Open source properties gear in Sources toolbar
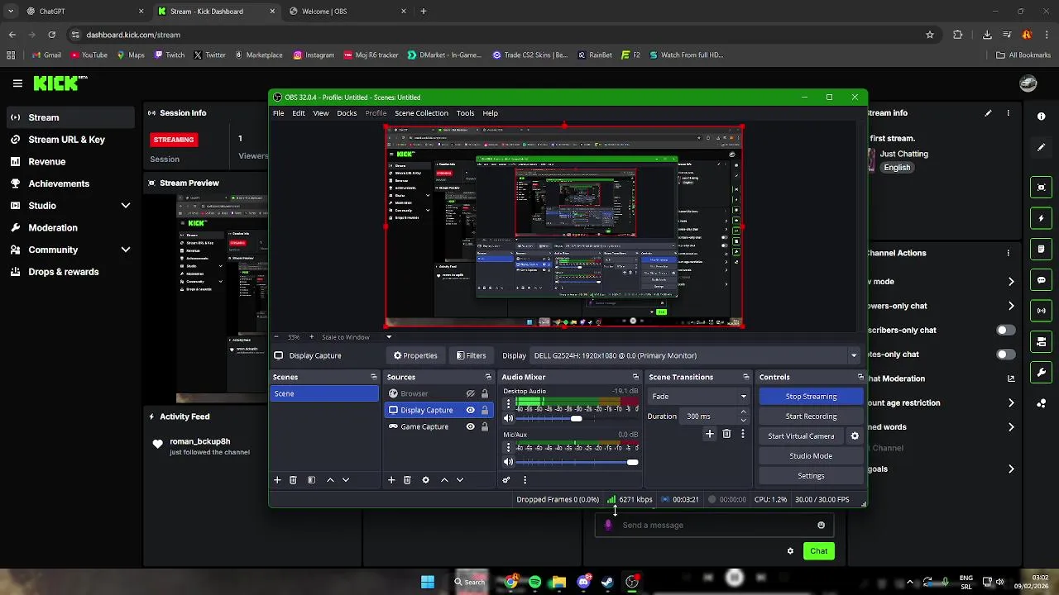The width and height of the screenshot is (1059, 595). [x=425, y=480]
